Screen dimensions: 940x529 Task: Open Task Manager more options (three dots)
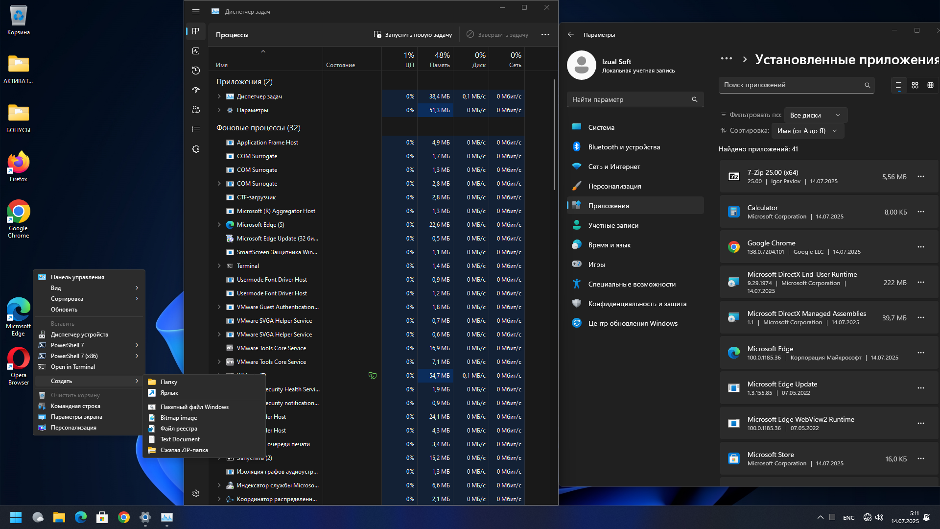click(x=545, y=35)
